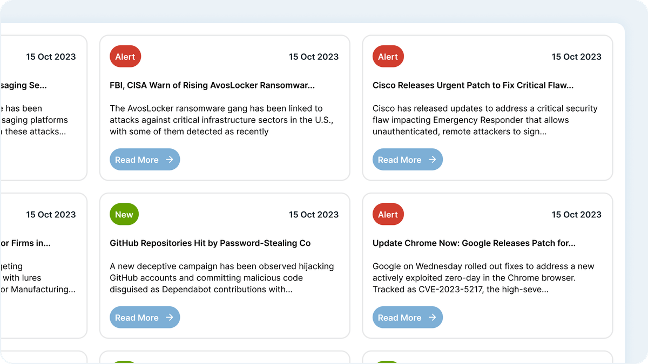Open the Cisco Releases Urgent Patch headline
Image resolution: width=648 pixels, height=364 pixels.
click(x=473, y=85)
